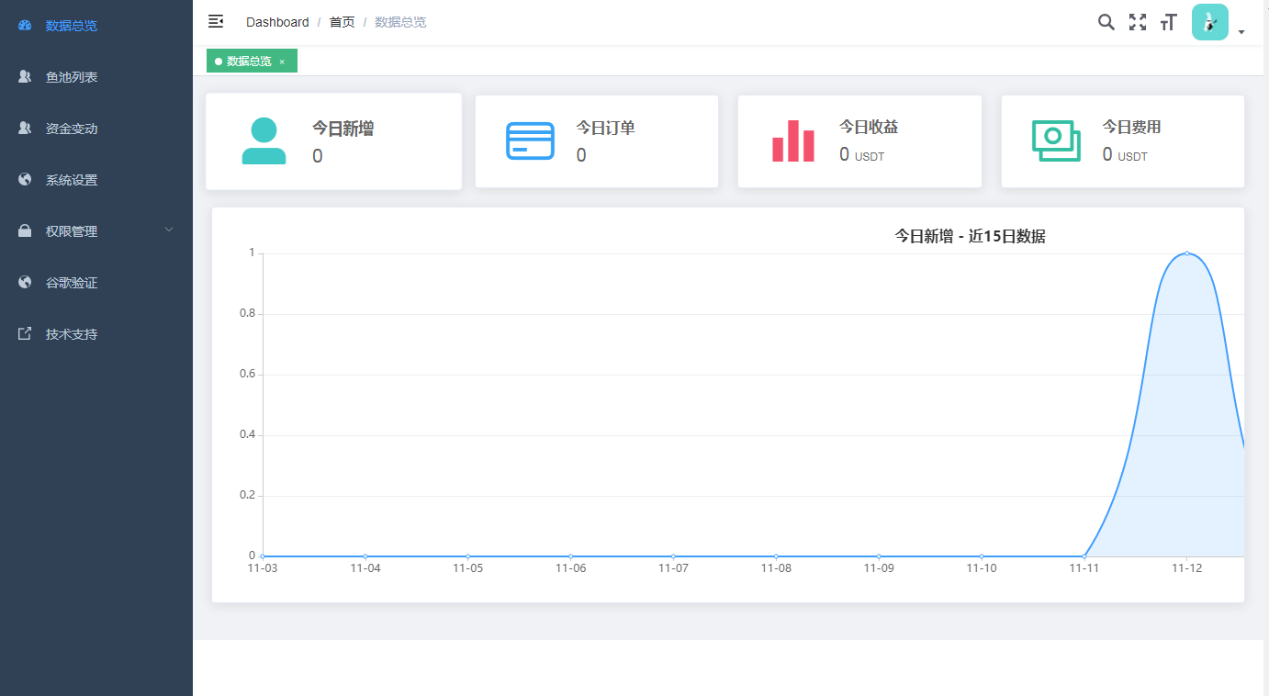This screenshot has height=696, width=1269.
Task: Select the 数据总览 tag tab
Action: pyautogui.click(x=248, y=62)
